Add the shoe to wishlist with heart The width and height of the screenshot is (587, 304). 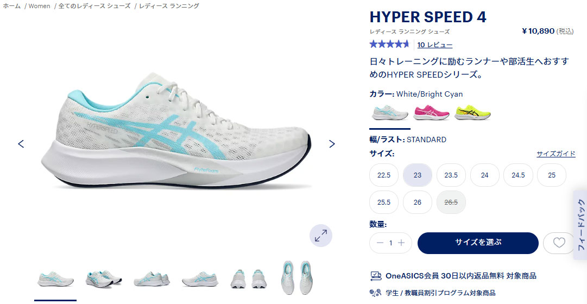(559, 243)
